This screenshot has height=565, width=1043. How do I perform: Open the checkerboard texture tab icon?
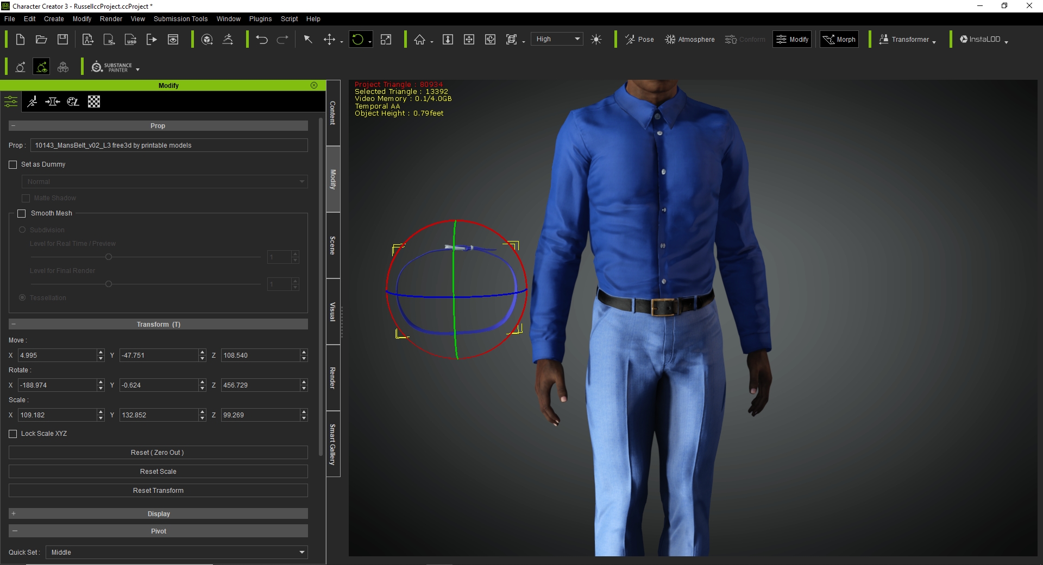click(94, 101)
